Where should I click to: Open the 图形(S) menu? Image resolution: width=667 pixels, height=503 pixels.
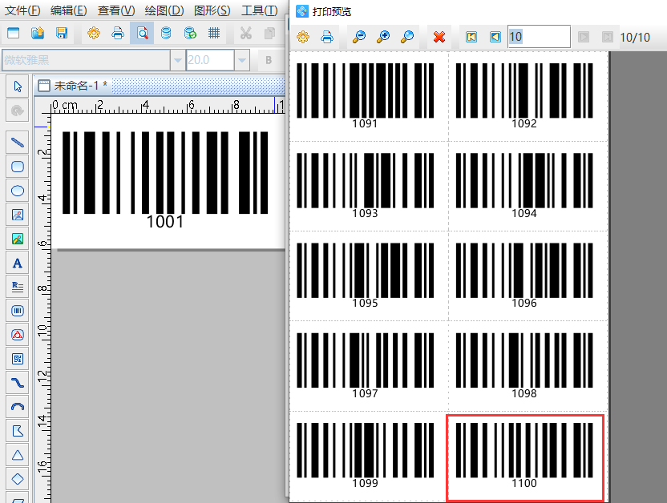click(x=212, y=10)
